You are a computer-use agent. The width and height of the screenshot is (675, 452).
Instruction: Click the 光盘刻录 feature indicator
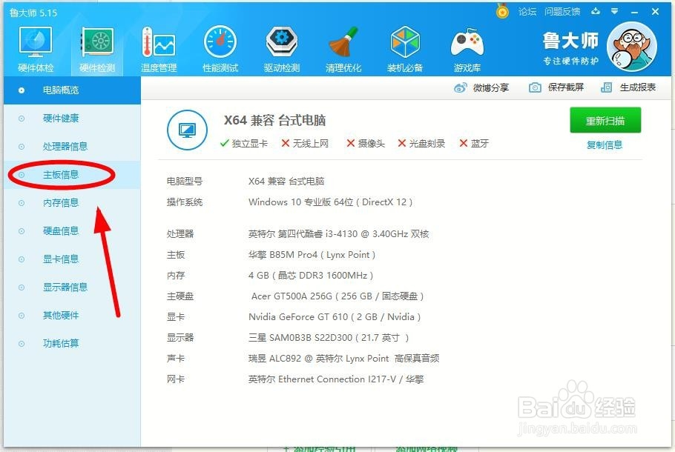pos(421,143)
